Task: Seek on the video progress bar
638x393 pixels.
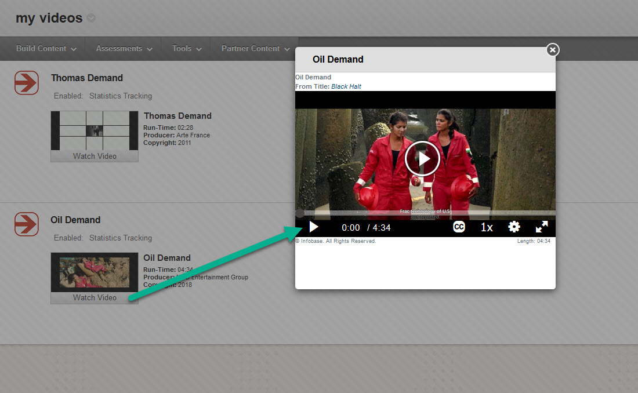Action: click(425, 213)
